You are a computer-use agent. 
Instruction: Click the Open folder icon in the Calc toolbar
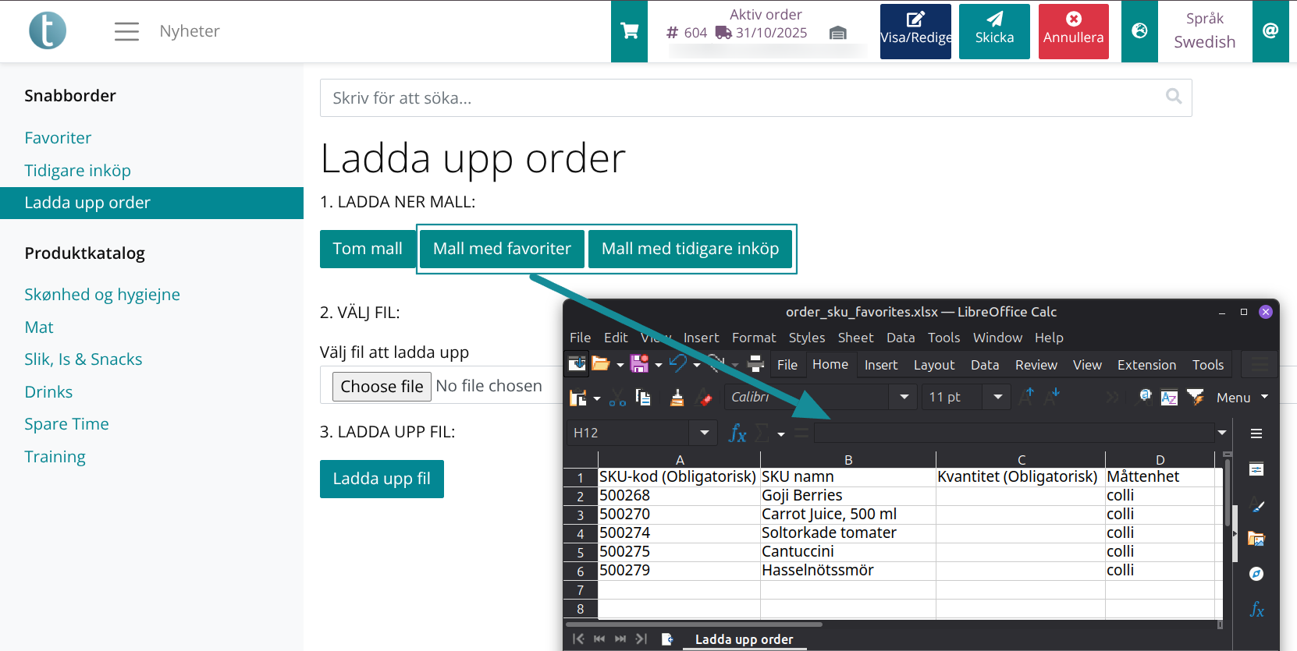600,363
